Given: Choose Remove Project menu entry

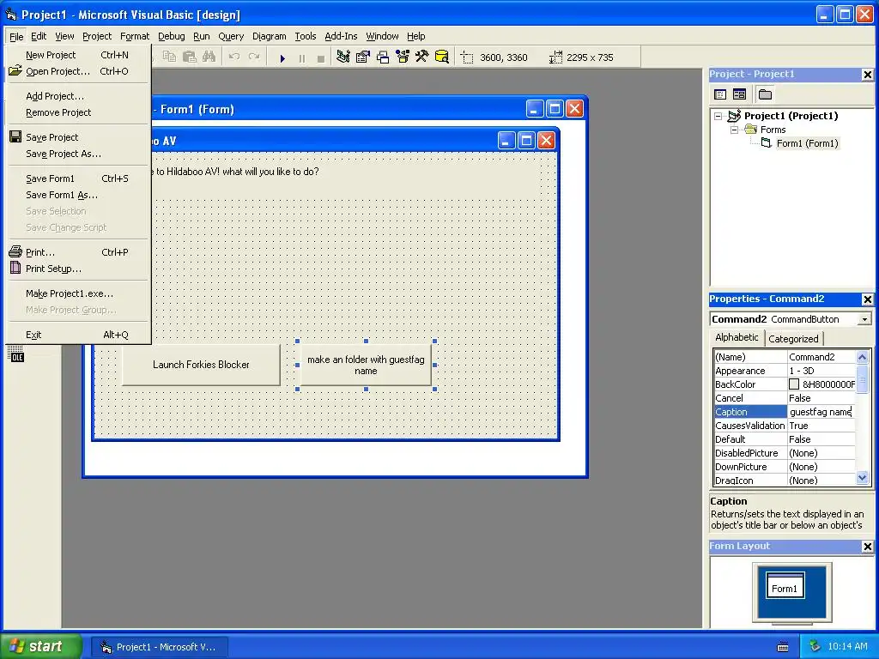Looking at the screenshot, I should [x=77, y=112].
